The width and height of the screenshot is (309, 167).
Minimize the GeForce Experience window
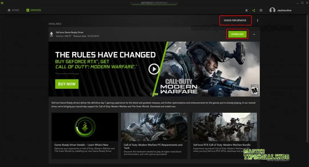(297, 3)
